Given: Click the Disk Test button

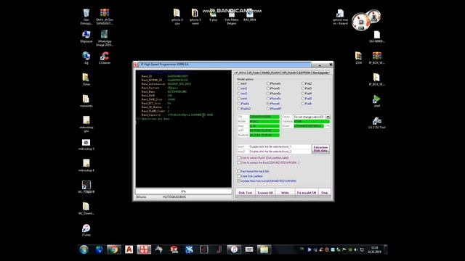Looking at the screenshot, I should [246, 193].
